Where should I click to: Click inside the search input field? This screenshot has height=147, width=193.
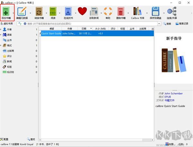coord(92,23)
